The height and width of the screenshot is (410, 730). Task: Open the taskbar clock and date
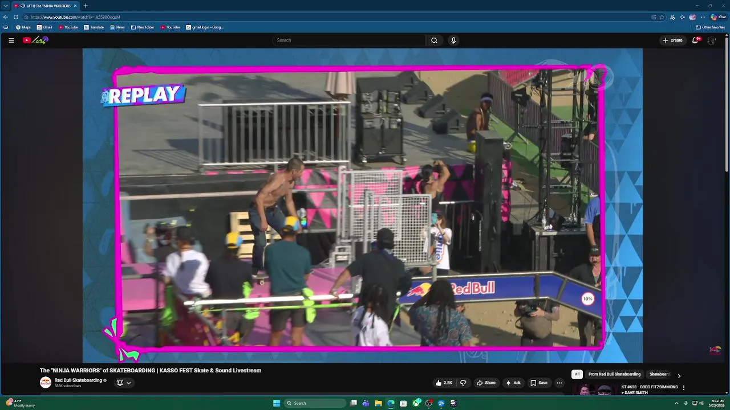(x=717, y=403)
